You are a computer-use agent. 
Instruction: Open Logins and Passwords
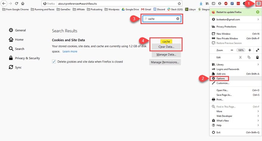pos(236,69)
